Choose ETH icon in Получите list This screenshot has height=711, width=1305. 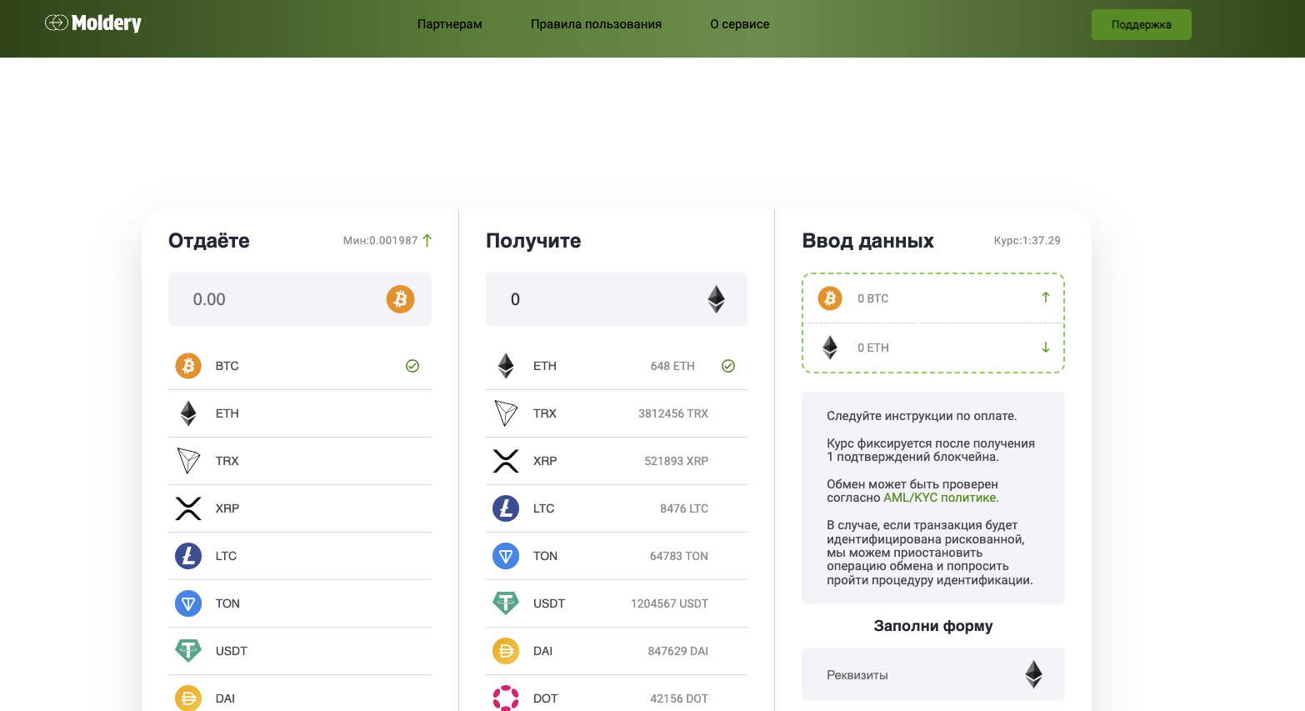[506, 366]
